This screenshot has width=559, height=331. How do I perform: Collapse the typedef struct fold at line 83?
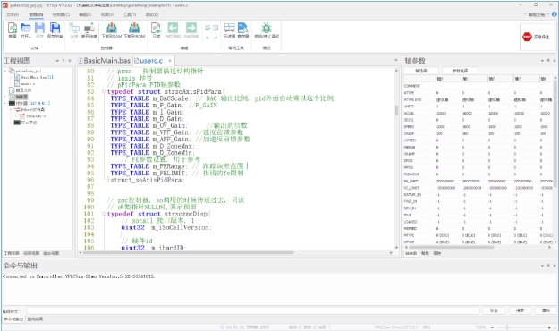pos(104,91)
